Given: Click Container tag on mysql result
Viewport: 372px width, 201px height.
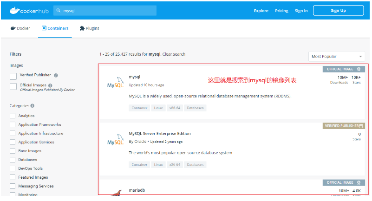Looking at the screenshot, I should (139, 108).
